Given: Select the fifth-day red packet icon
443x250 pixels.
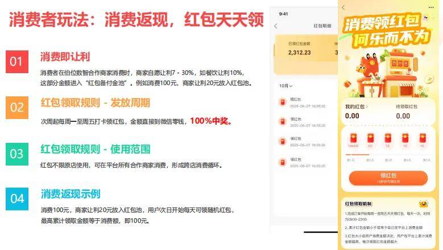Looking at the screenshot, I should [422, 139].
